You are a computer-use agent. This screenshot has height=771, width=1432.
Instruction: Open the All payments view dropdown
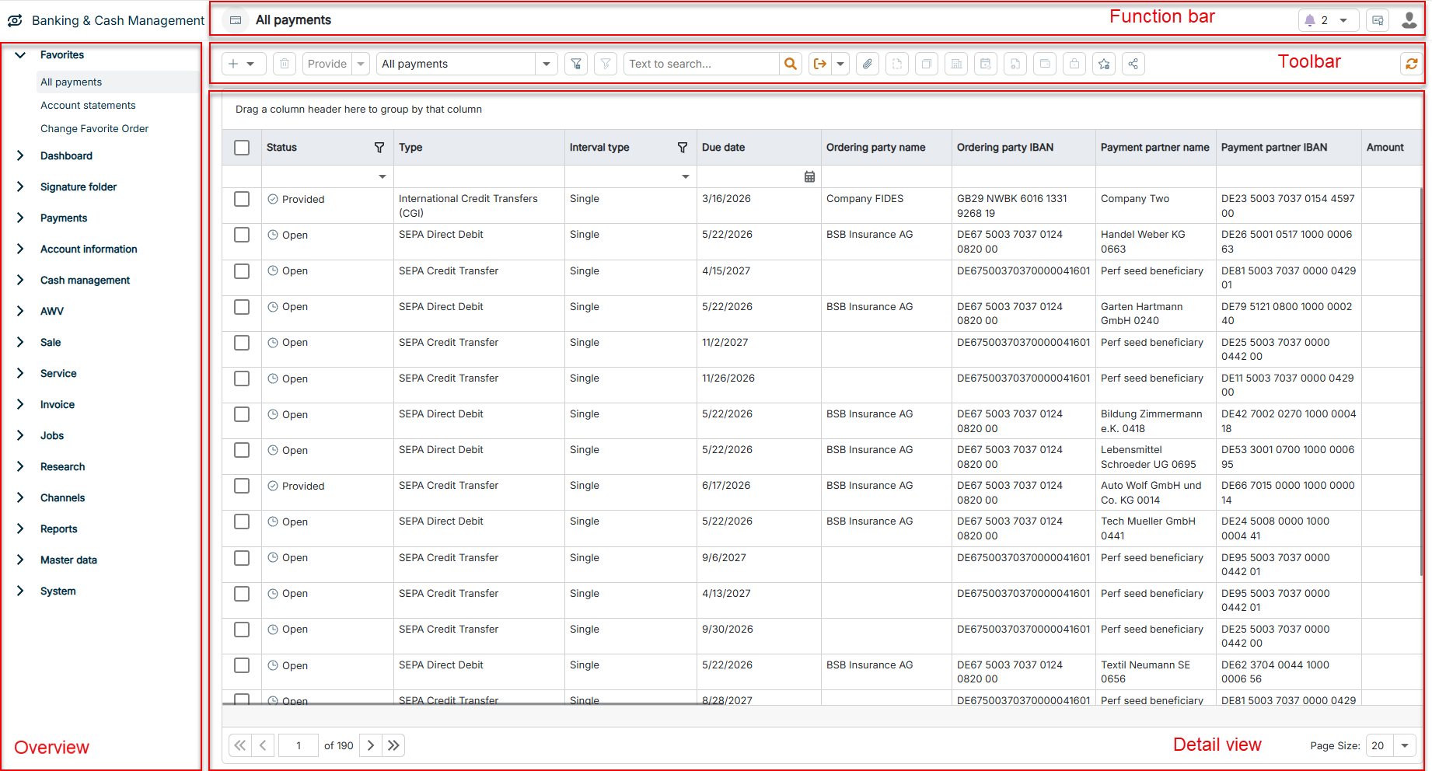click(x=547, y=64)
